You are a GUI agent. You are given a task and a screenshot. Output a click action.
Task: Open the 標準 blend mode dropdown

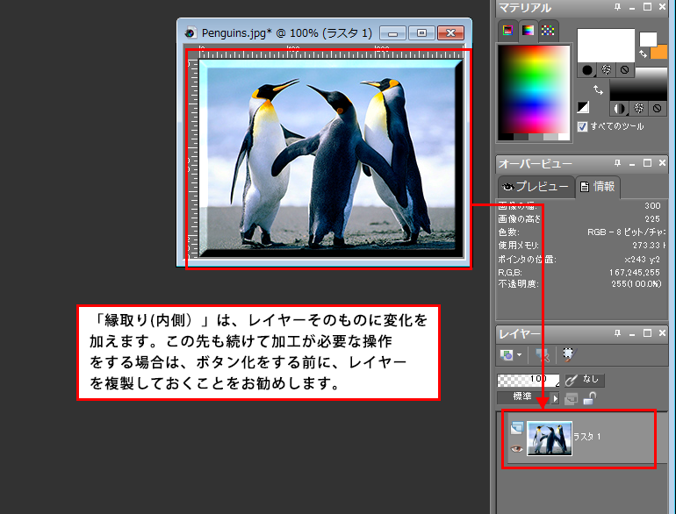523,397
